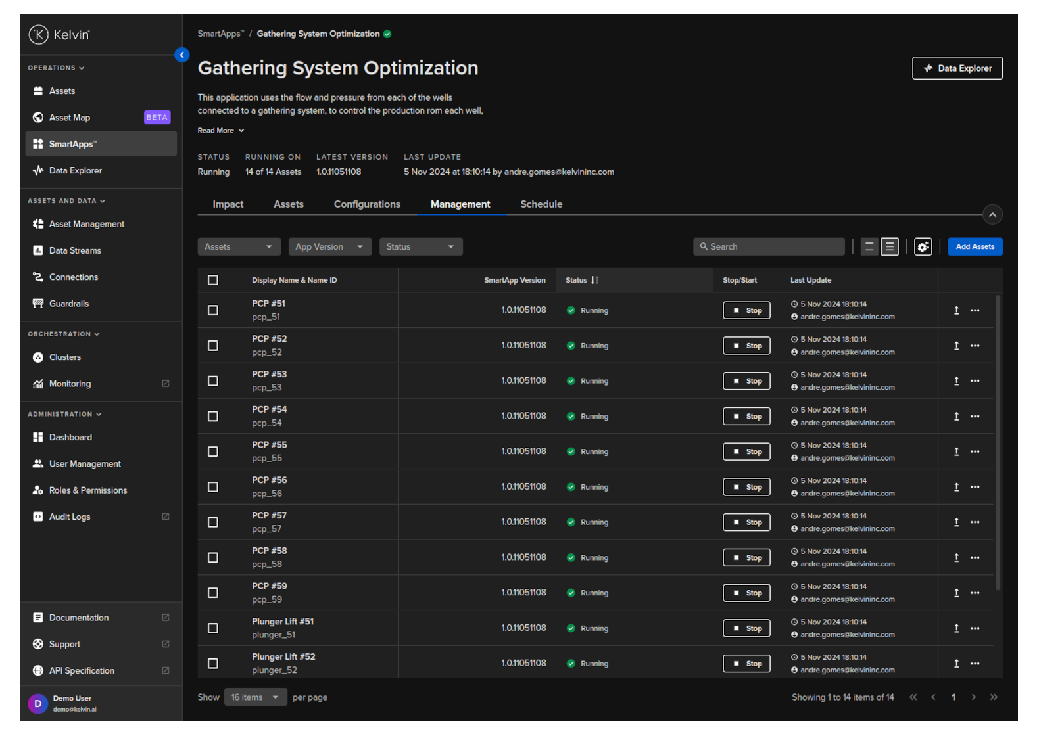Click the Add Assets button
Viewport: 1039px width, 736px height.
click(975, 247)
